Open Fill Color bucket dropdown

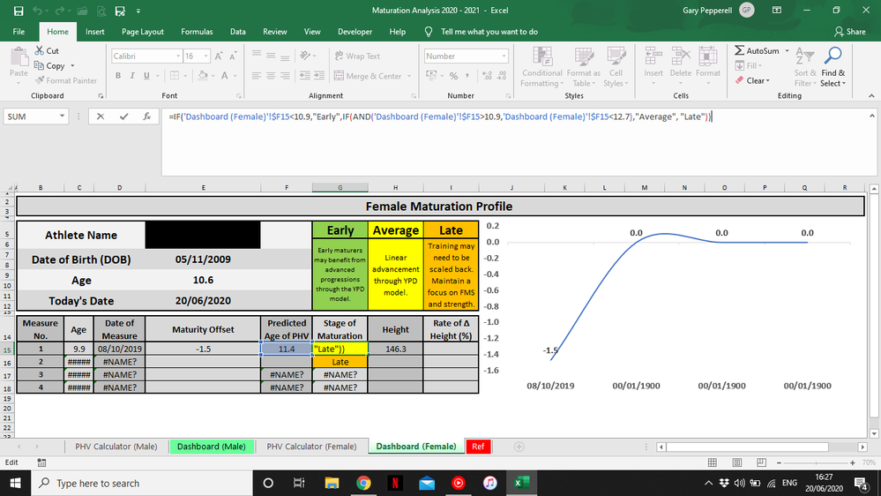pos(213,76)
